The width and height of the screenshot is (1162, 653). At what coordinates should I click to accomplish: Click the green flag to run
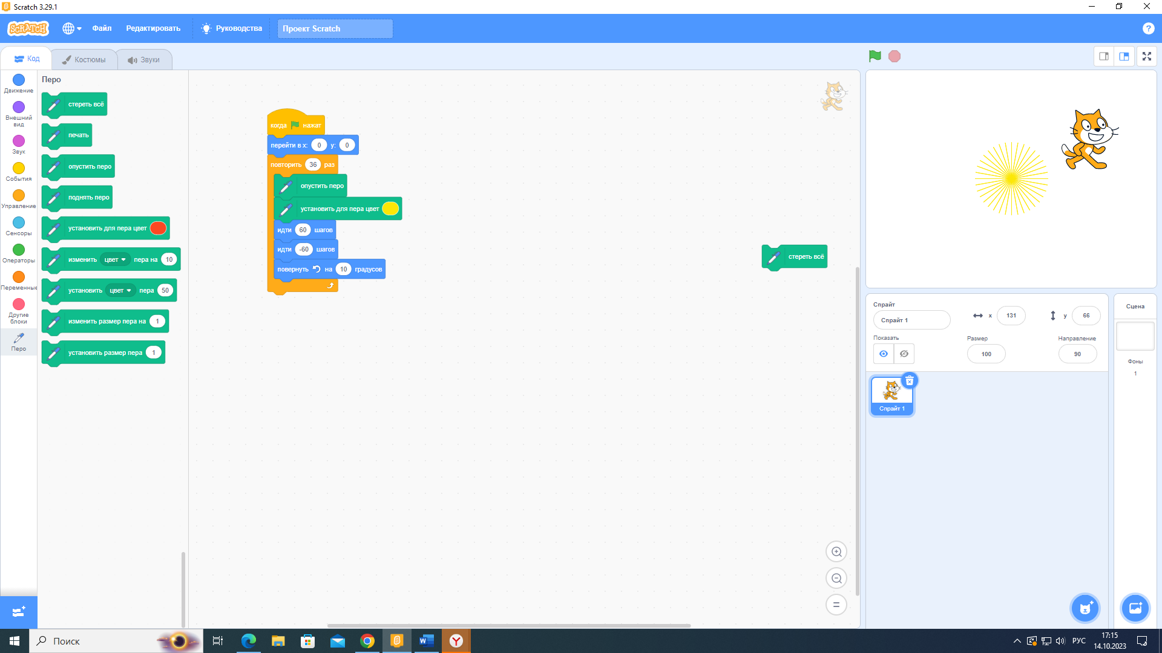(875, 56)
